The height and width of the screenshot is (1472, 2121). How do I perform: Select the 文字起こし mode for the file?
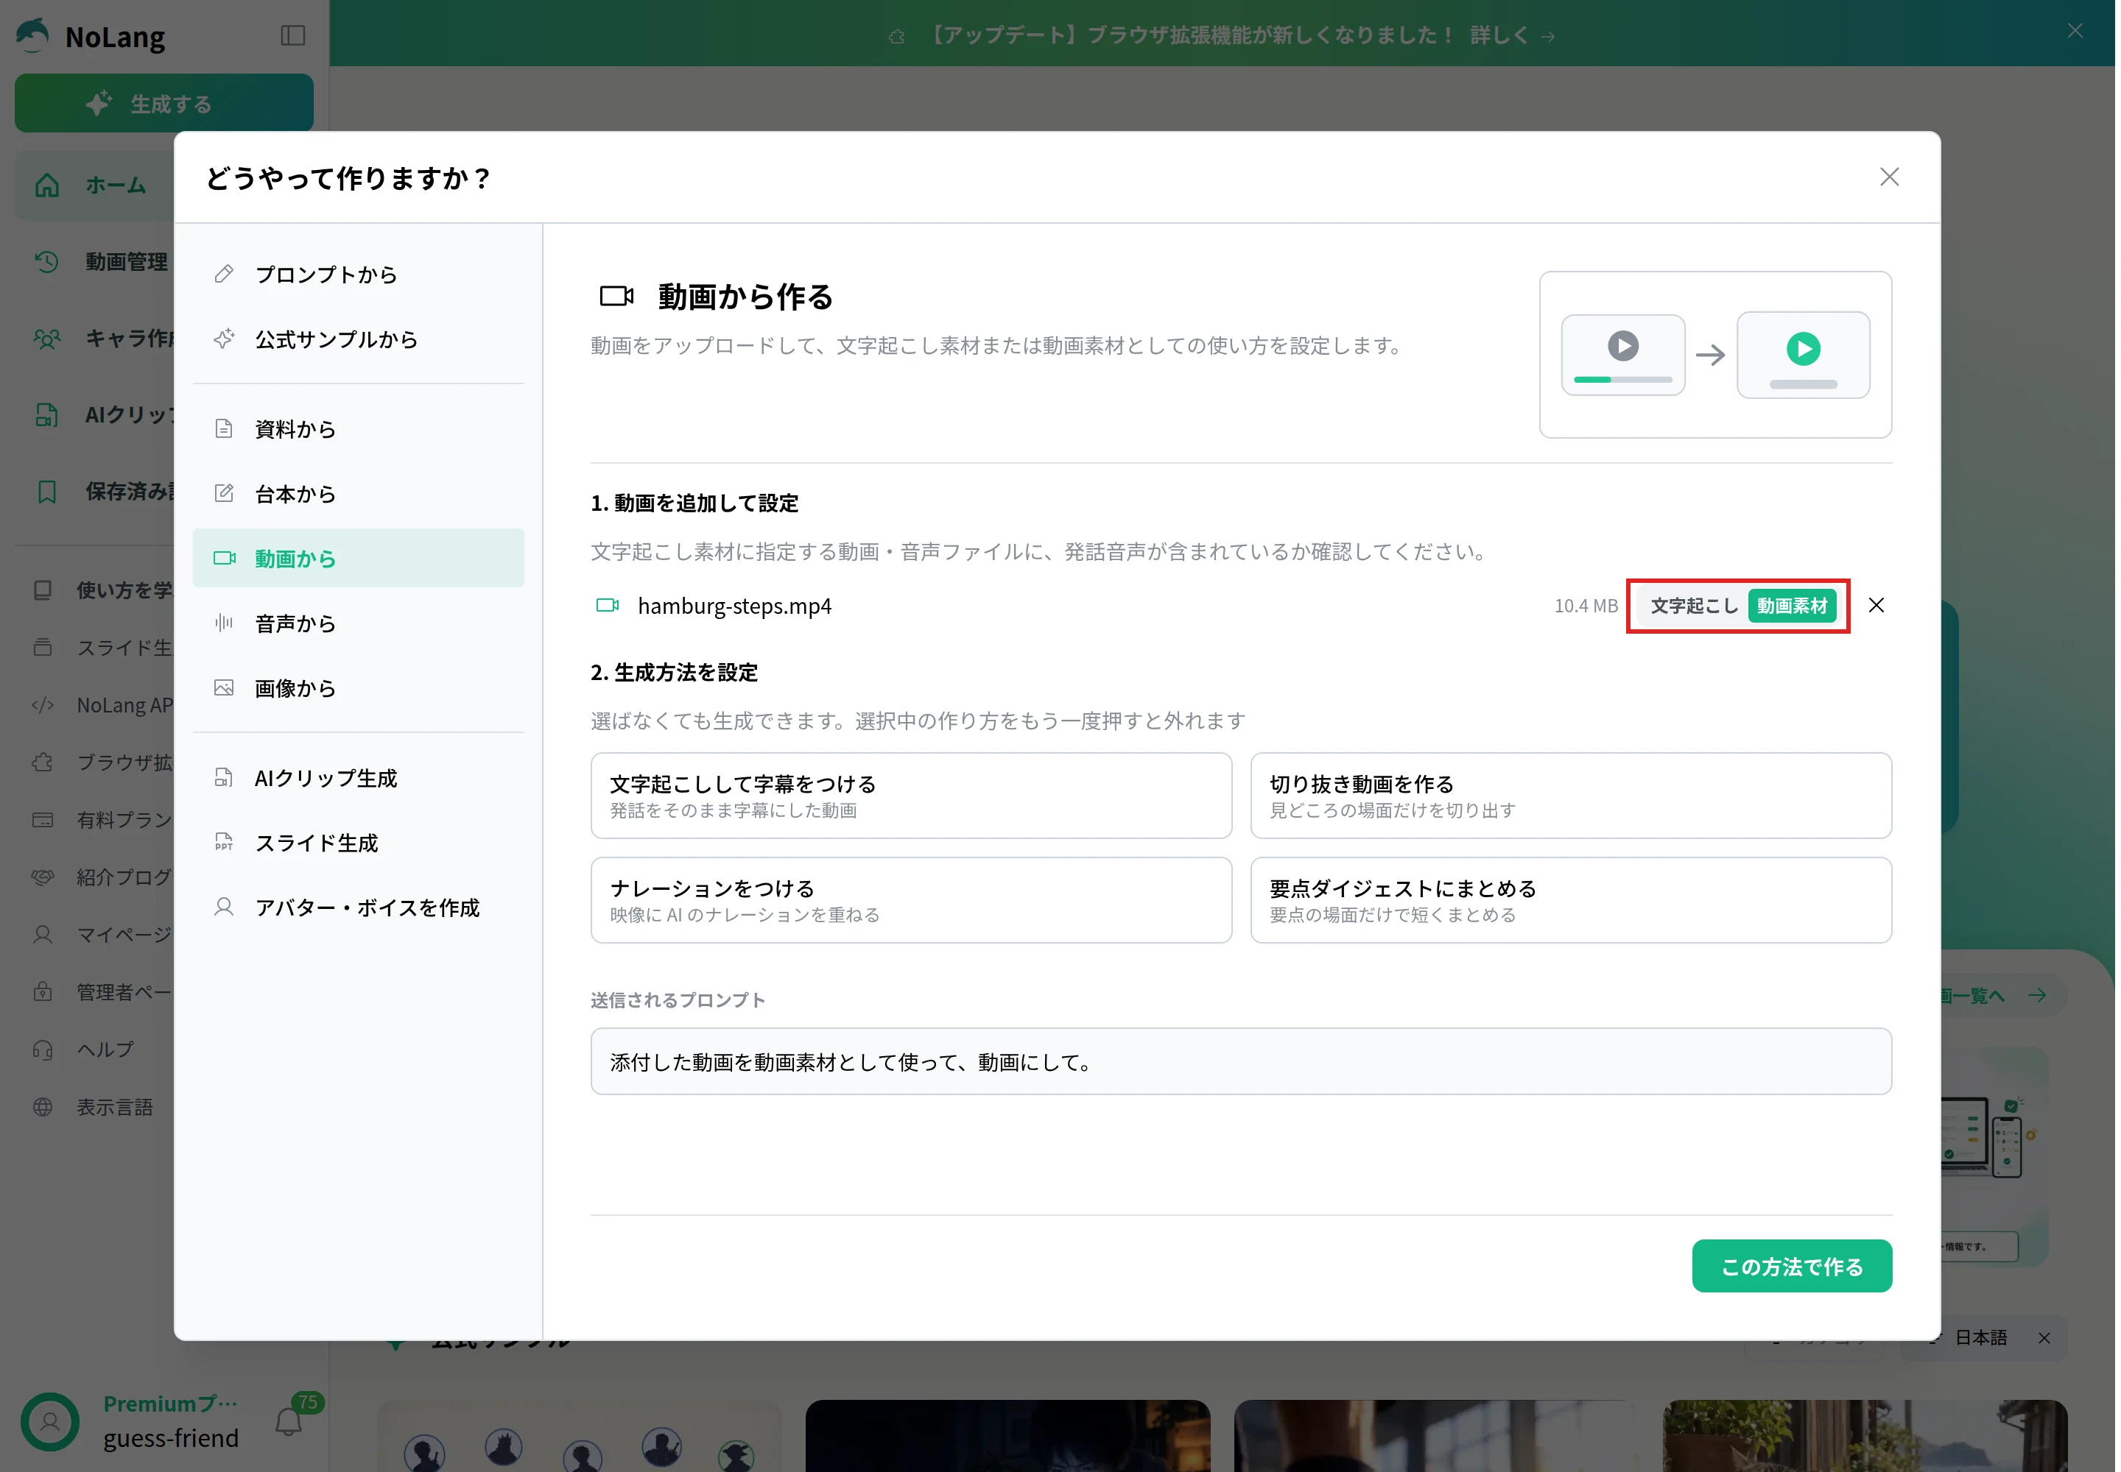pyautogui.click(x=1692, y=606)
